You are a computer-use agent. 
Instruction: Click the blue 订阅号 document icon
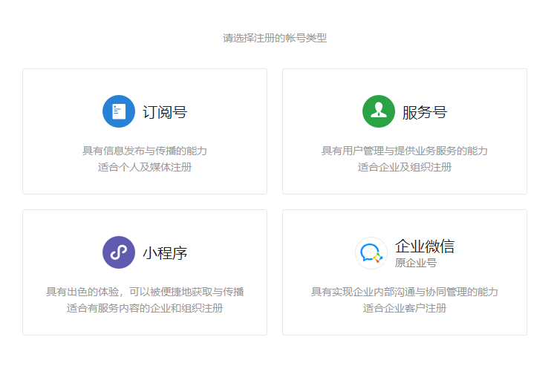(x=119, y=111)
